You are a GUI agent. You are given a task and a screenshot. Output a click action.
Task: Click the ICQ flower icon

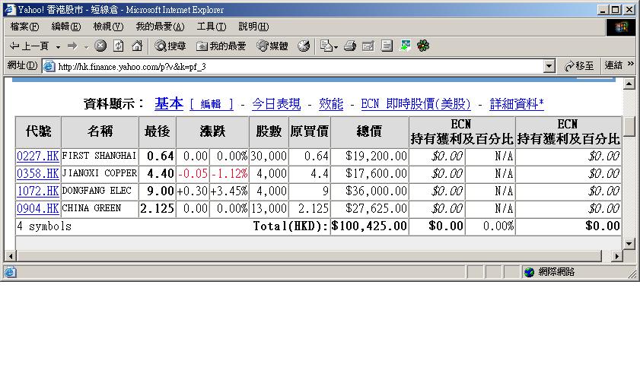tap(423, 46)
